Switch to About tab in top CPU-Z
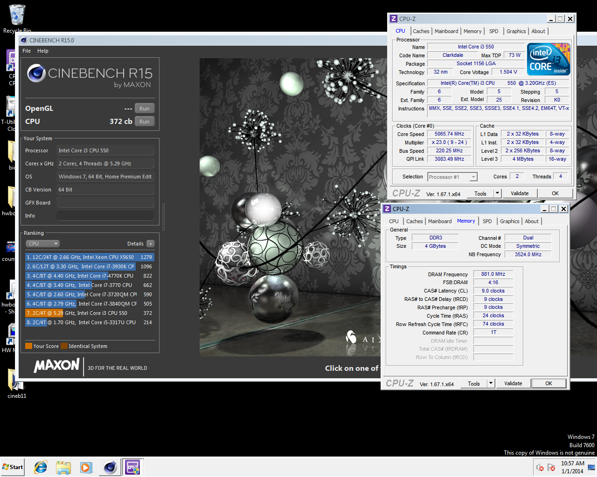This screenshot has height=477, width=597. click(538, 31)
